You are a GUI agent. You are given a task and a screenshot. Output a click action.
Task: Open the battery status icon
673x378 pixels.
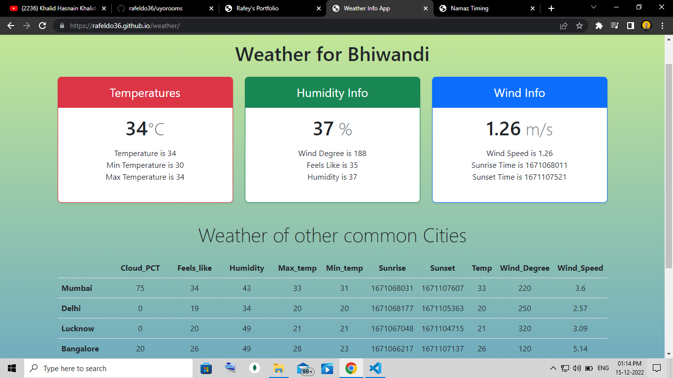pos(589,368)
